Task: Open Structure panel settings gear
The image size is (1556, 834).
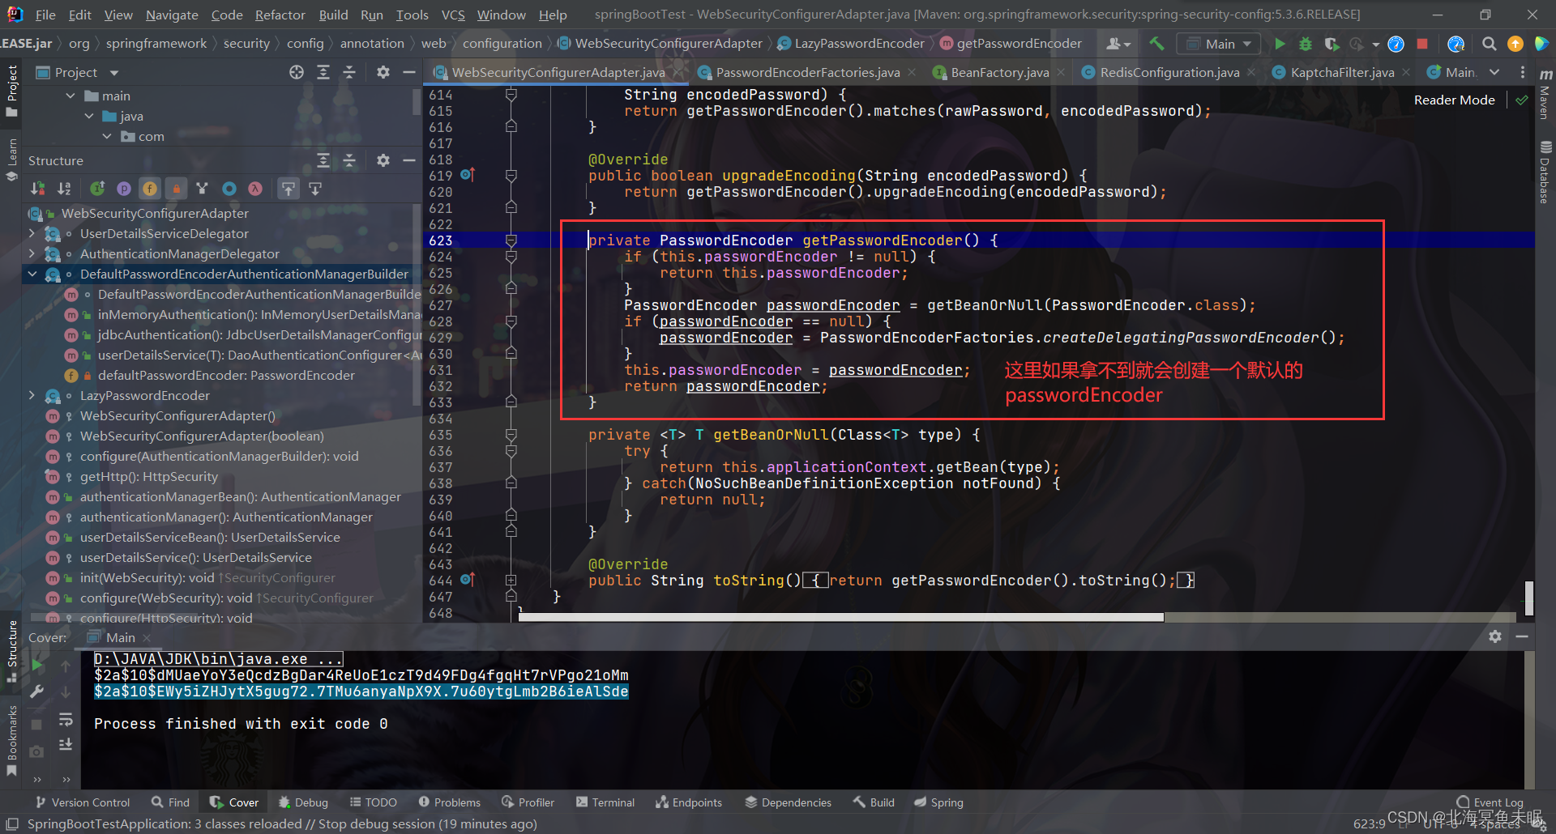Action: click(x=383, y=160)
